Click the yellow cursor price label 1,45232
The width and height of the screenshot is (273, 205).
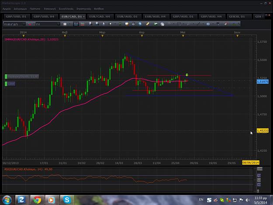263,130
